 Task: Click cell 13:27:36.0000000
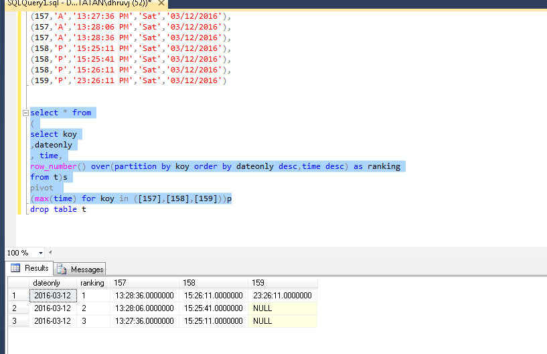(x=145, y=320)
